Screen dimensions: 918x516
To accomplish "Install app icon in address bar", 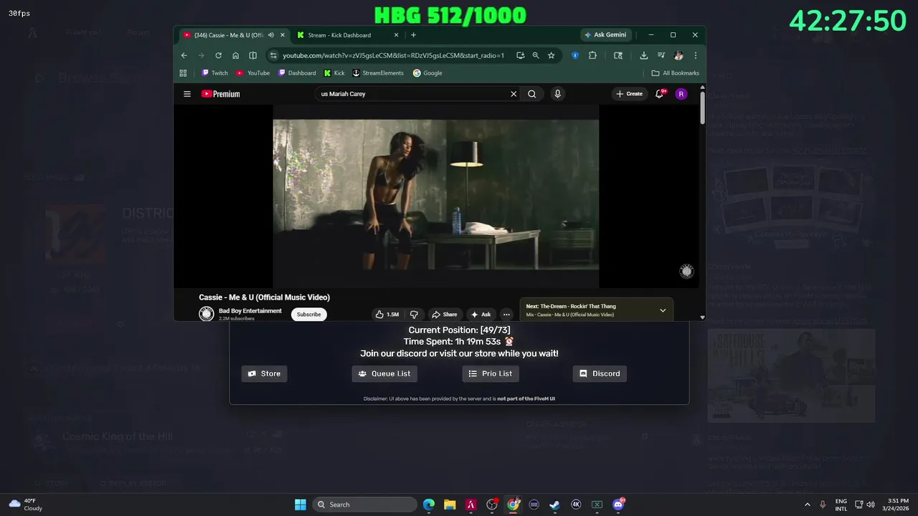I will [x=520, y=55].
